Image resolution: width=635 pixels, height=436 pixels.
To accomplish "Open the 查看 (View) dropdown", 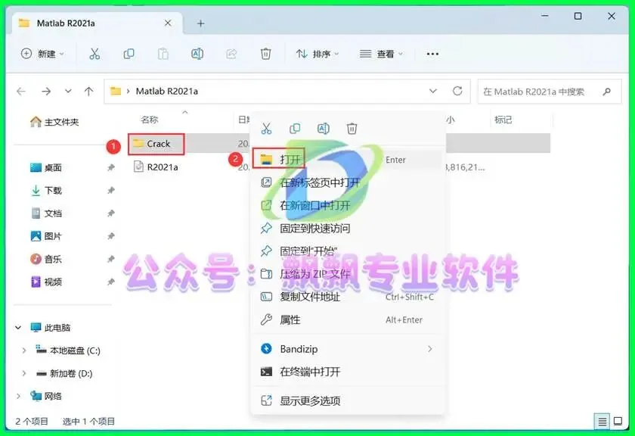I will (381, 54).
